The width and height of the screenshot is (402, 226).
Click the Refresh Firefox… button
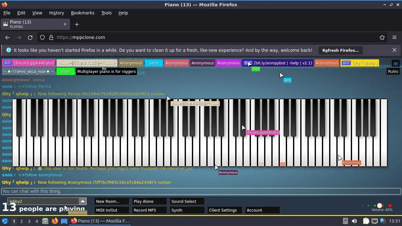[340, 50]
